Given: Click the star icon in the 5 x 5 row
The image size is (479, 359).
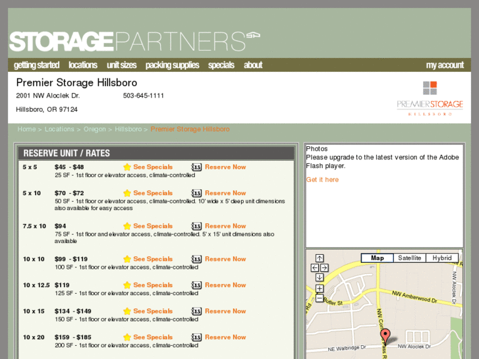Looking at the screenshot, I should (x=127, y=167).
